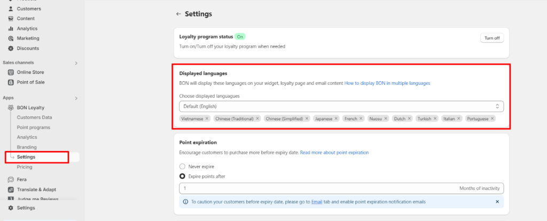The image size is (547, 221).
Task: Open Branding under BON Loyalty
Action: [x=27, y=147]
